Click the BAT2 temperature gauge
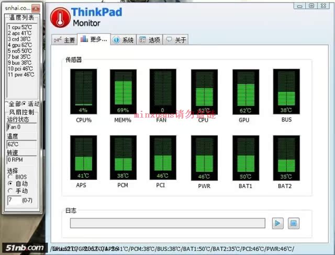 coord(286,158)
